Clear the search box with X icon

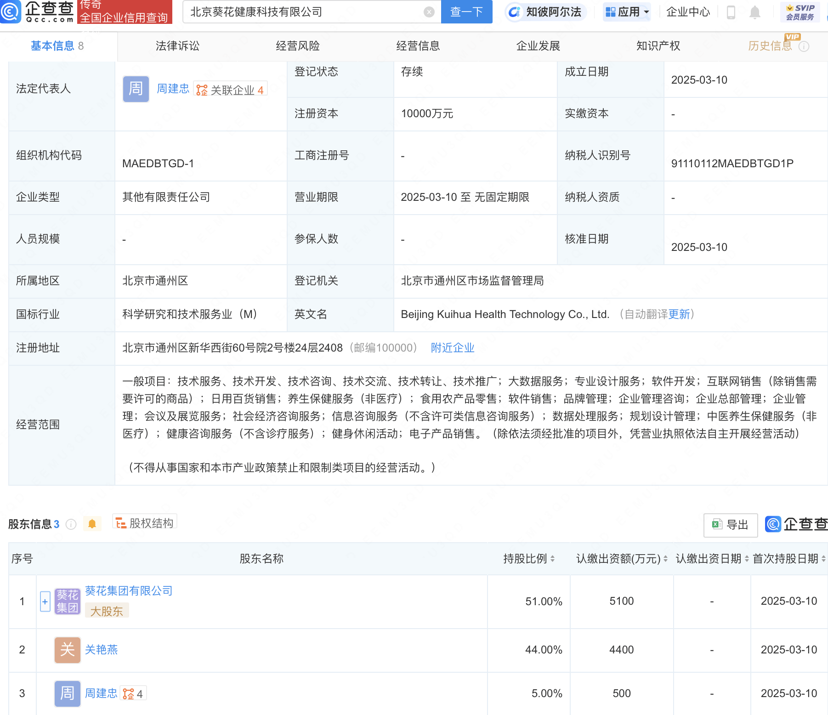point(429,12)
